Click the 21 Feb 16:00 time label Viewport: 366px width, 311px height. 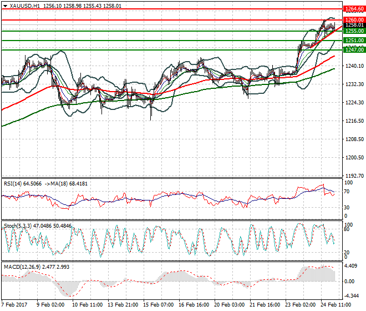coord(265,305)
